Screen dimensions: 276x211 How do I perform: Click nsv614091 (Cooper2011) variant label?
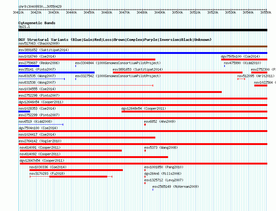(x=40, y=147)
